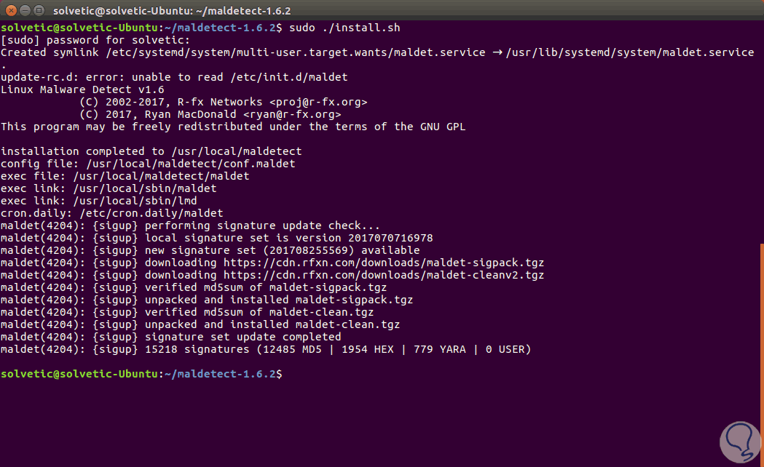Click the maldet-sigpack.tgz download URL
The height and width of the screenshot is (467, 764).
click(384, 263)
